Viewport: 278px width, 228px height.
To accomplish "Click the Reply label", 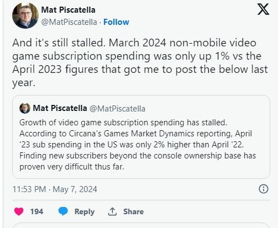I will click(84, 211).
